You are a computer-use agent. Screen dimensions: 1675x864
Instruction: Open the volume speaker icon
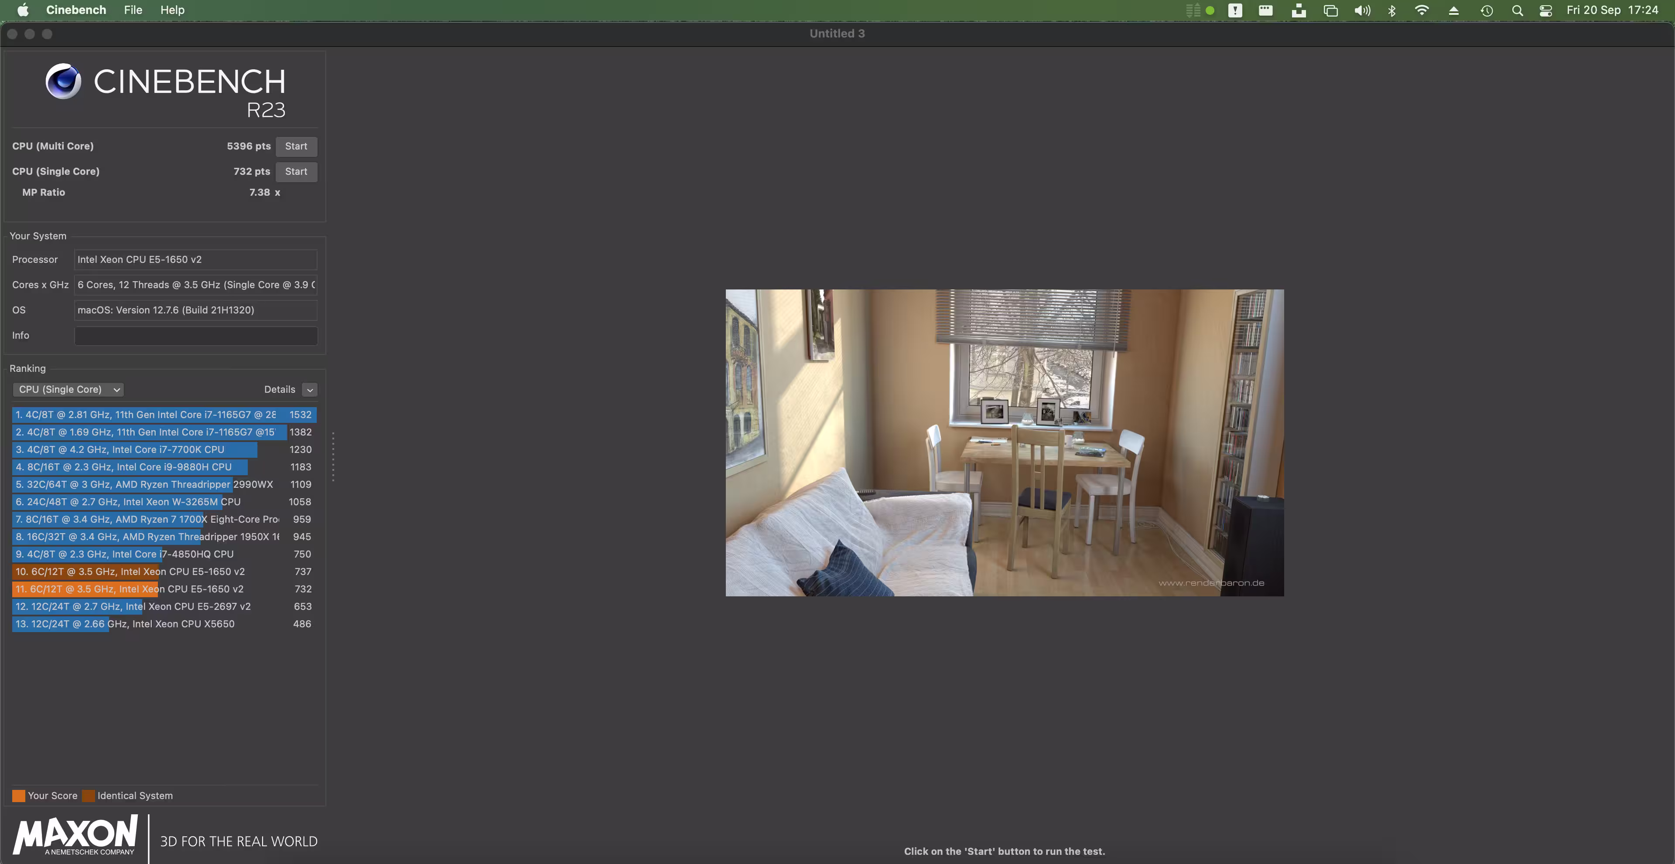click(x=1361, y=10)
